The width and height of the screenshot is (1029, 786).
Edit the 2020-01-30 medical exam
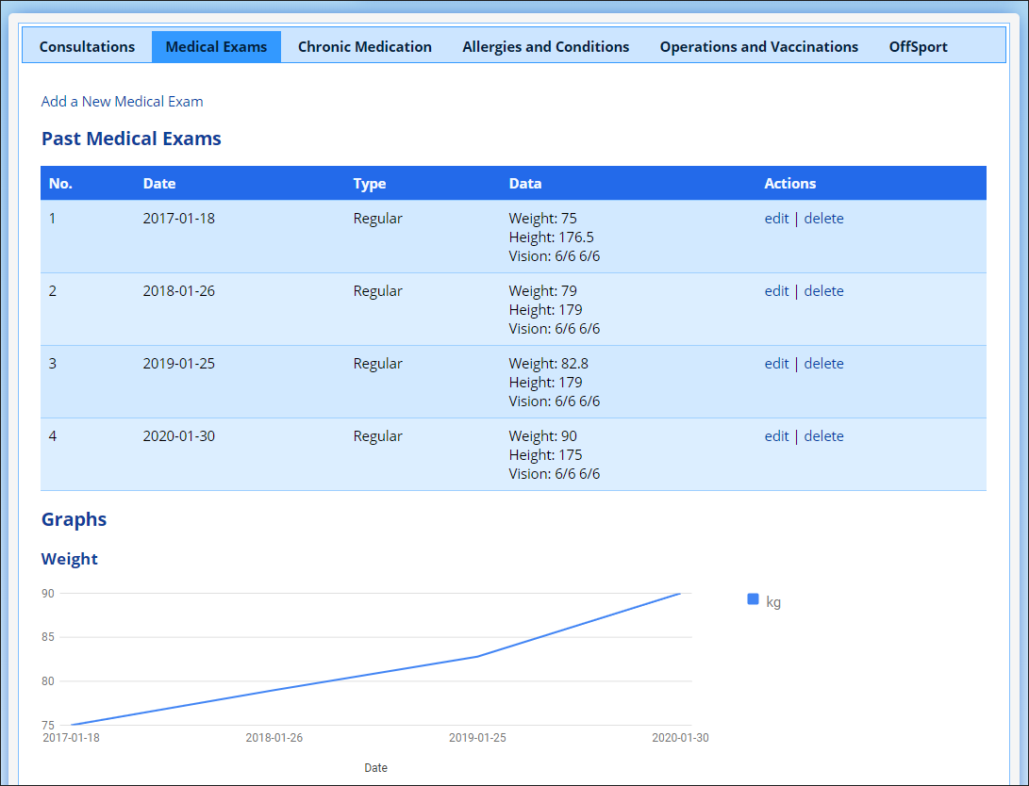(x=776, y=436)
